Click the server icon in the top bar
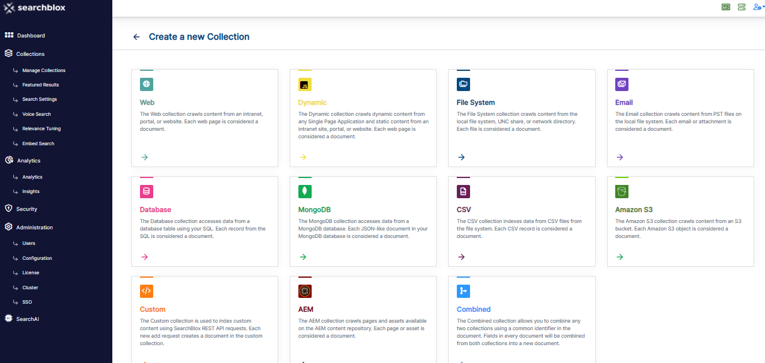Image resolution: width=765 pixels, height=363 pixels. tap(741, 7)
